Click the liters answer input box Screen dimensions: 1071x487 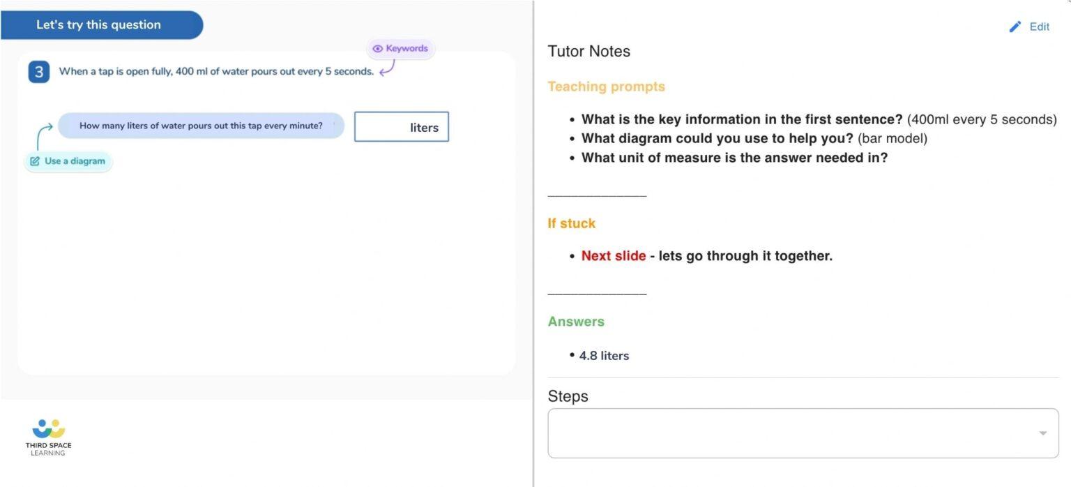(402, 127)
